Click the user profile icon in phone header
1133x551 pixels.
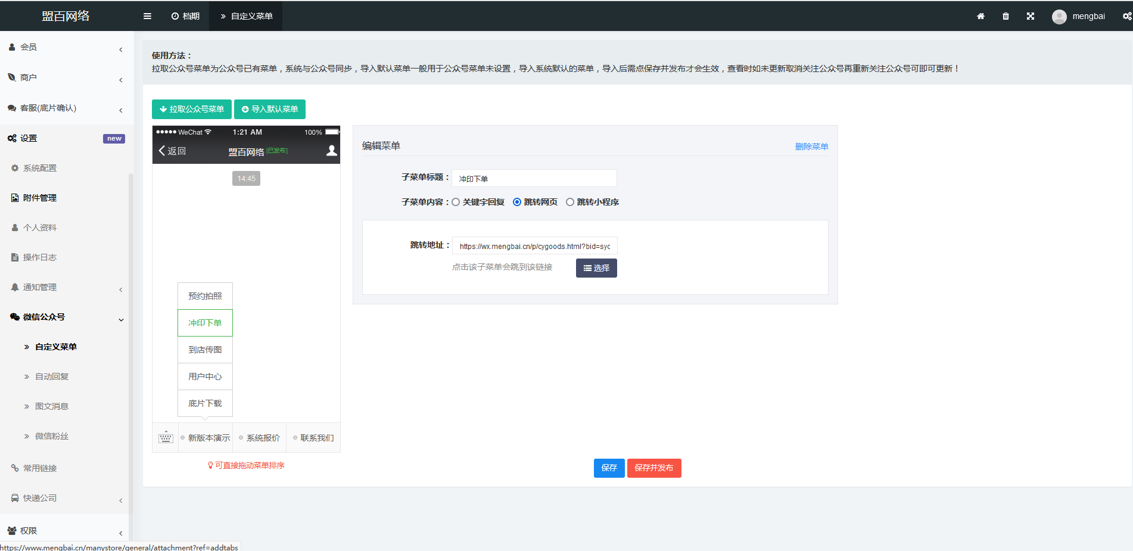(332, 151)
